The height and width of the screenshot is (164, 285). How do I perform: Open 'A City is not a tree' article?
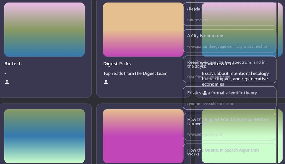(205, 36)
